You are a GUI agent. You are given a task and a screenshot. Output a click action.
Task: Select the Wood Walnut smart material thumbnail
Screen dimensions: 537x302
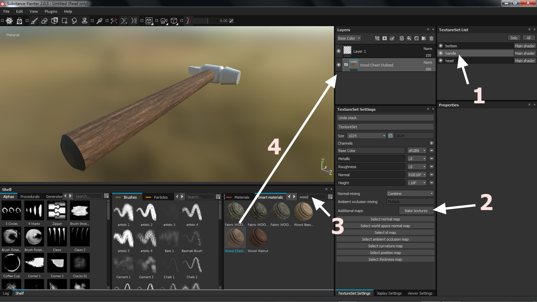(258, 238)
